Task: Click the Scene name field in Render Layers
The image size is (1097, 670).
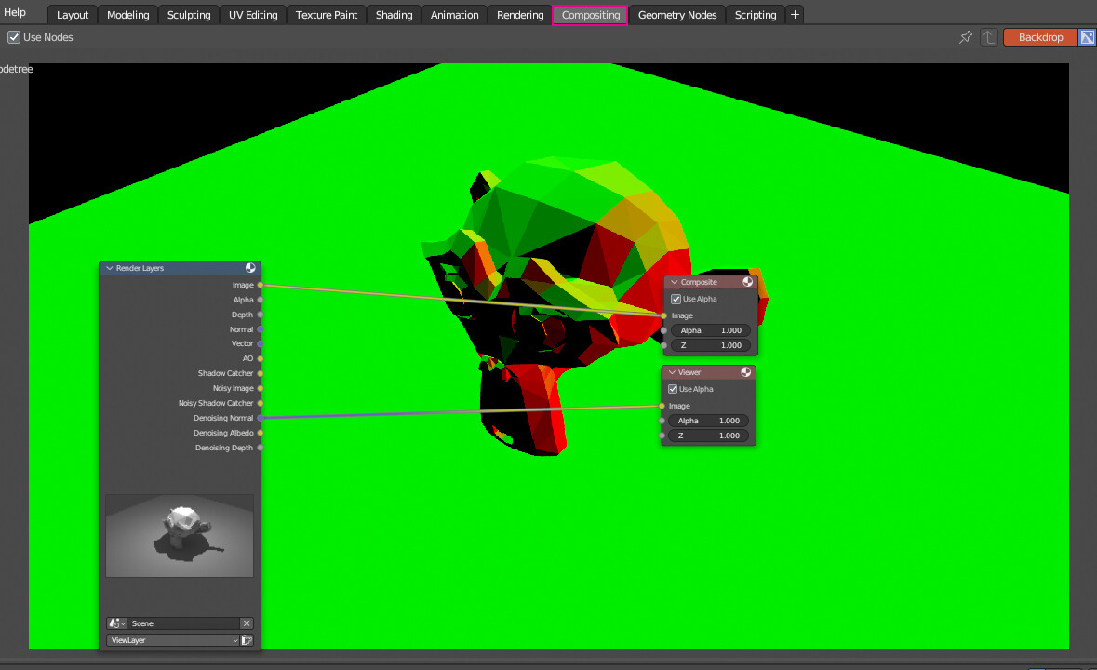Action: 184,623
